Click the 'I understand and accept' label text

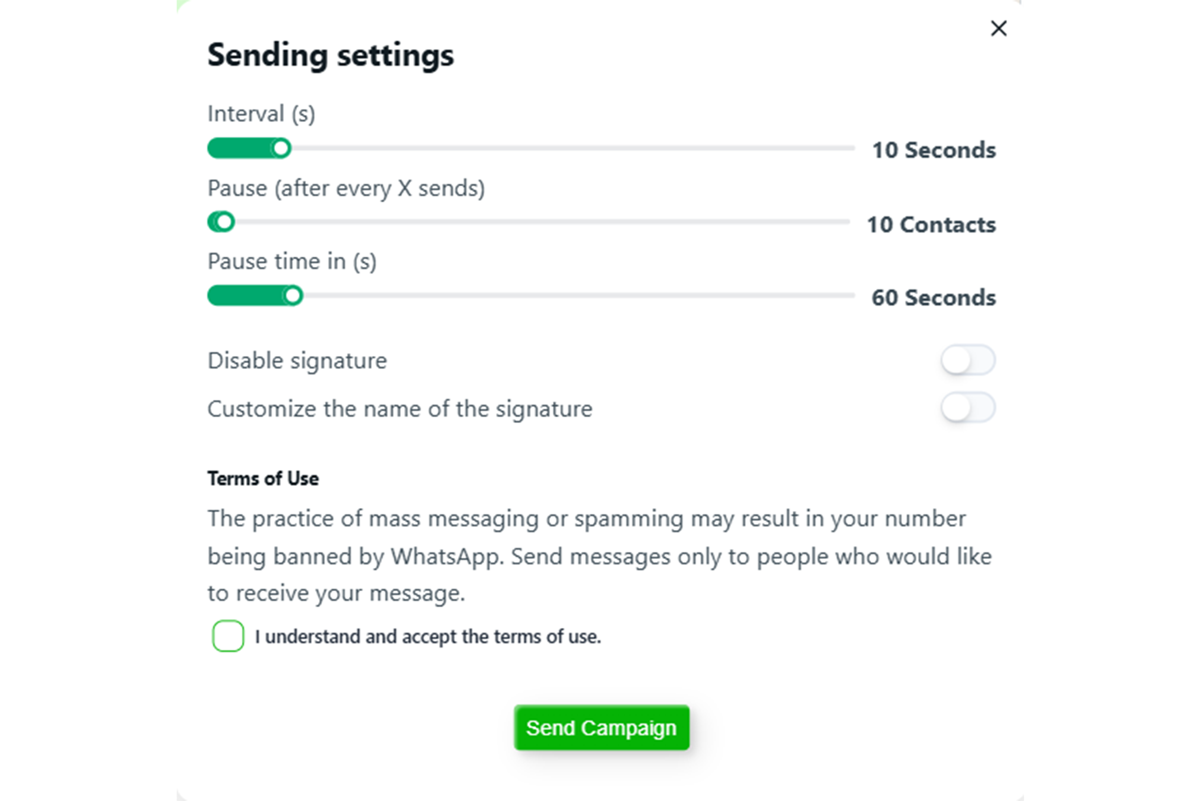(428, 637)
